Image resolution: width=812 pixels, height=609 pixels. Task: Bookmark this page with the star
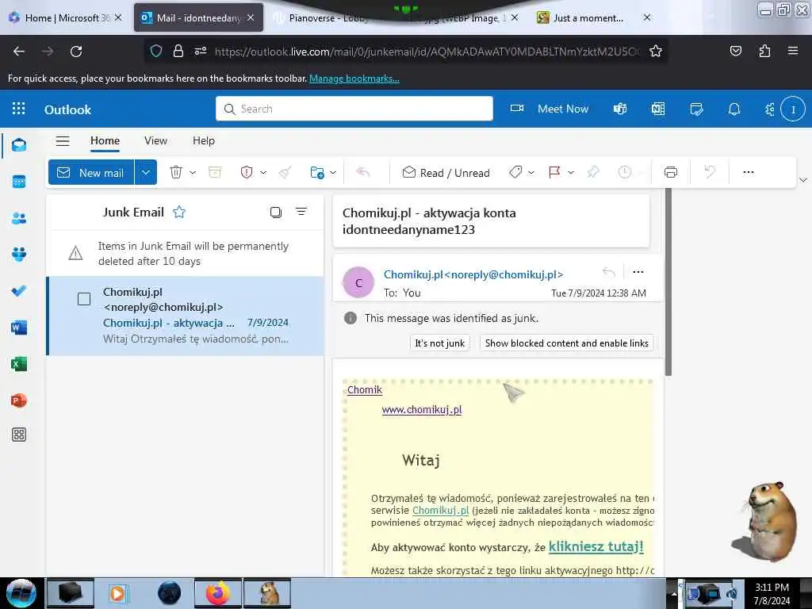pyautogui.click(x=656, y=51)
